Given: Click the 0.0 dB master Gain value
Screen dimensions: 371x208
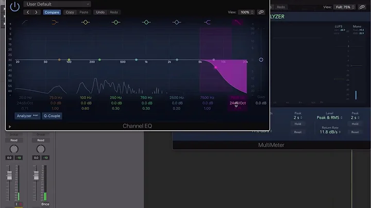Looking at the screenshot, I should coord(261,103).
